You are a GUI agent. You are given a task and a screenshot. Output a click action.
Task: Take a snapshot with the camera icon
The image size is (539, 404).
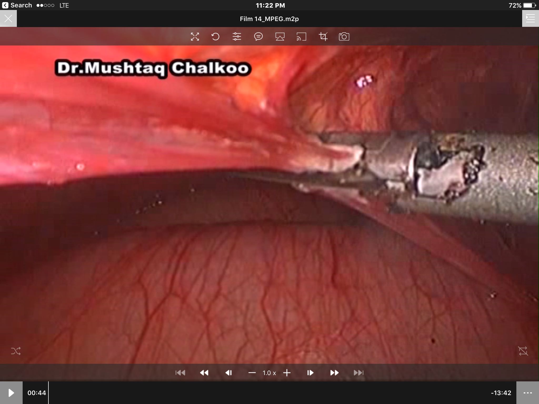pyautogui.click(x=344, y=37)
